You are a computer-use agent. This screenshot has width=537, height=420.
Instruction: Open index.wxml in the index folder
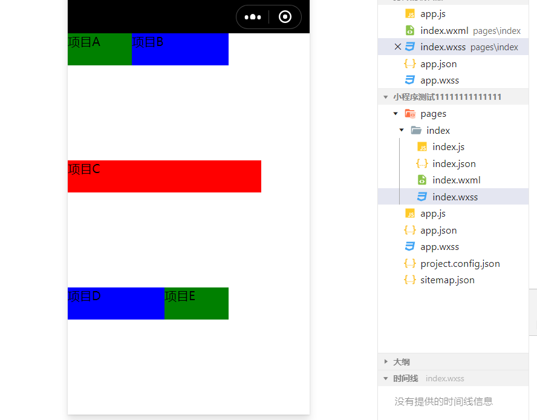point(453,180)
